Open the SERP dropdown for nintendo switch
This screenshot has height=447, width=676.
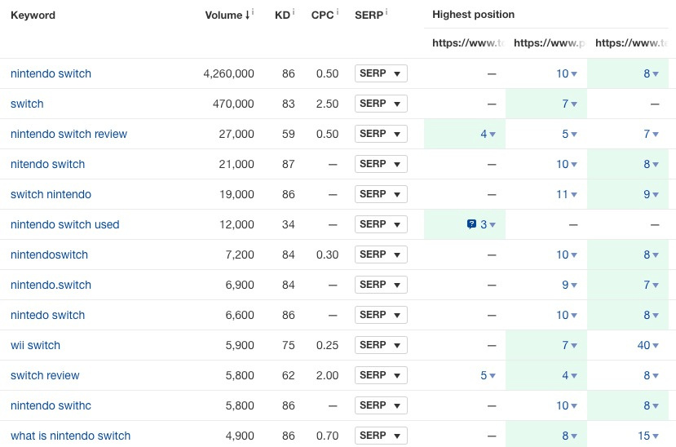[x=381, y=73]
